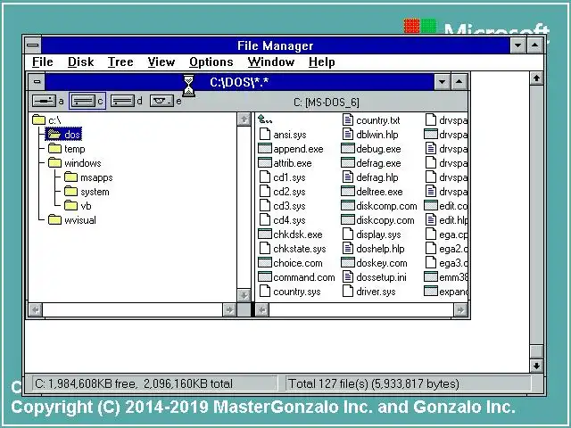This screenshot has width=571, height=428.
Task: Click the chkdsk.exe program icon
Action: (x=265, y=234)
